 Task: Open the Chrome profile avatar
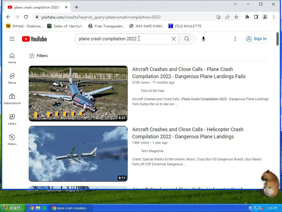265,17
